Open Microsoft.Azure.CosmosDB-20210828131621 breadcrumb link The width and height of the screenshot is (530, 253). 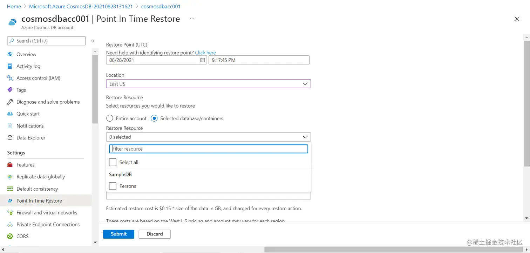pos(81,7)
